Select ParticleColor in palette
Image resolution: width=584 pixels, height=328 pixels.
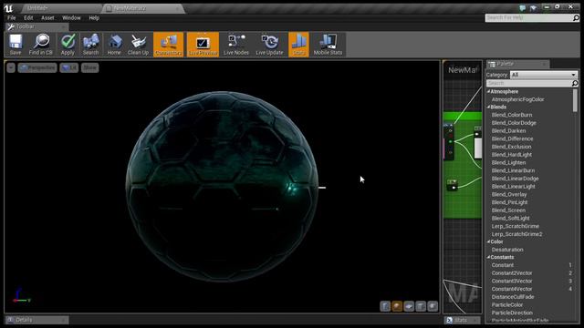point(507,305)
